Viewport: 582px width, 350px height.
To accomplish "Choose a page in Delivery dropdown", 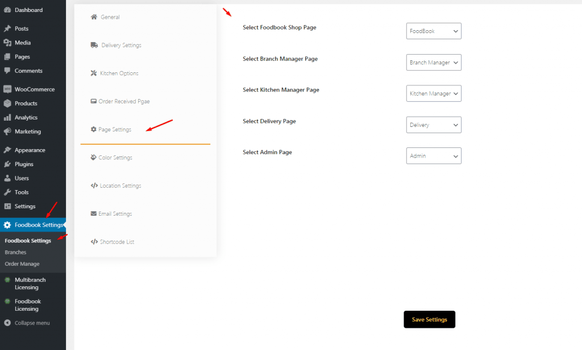I will (x=434, y=125).
